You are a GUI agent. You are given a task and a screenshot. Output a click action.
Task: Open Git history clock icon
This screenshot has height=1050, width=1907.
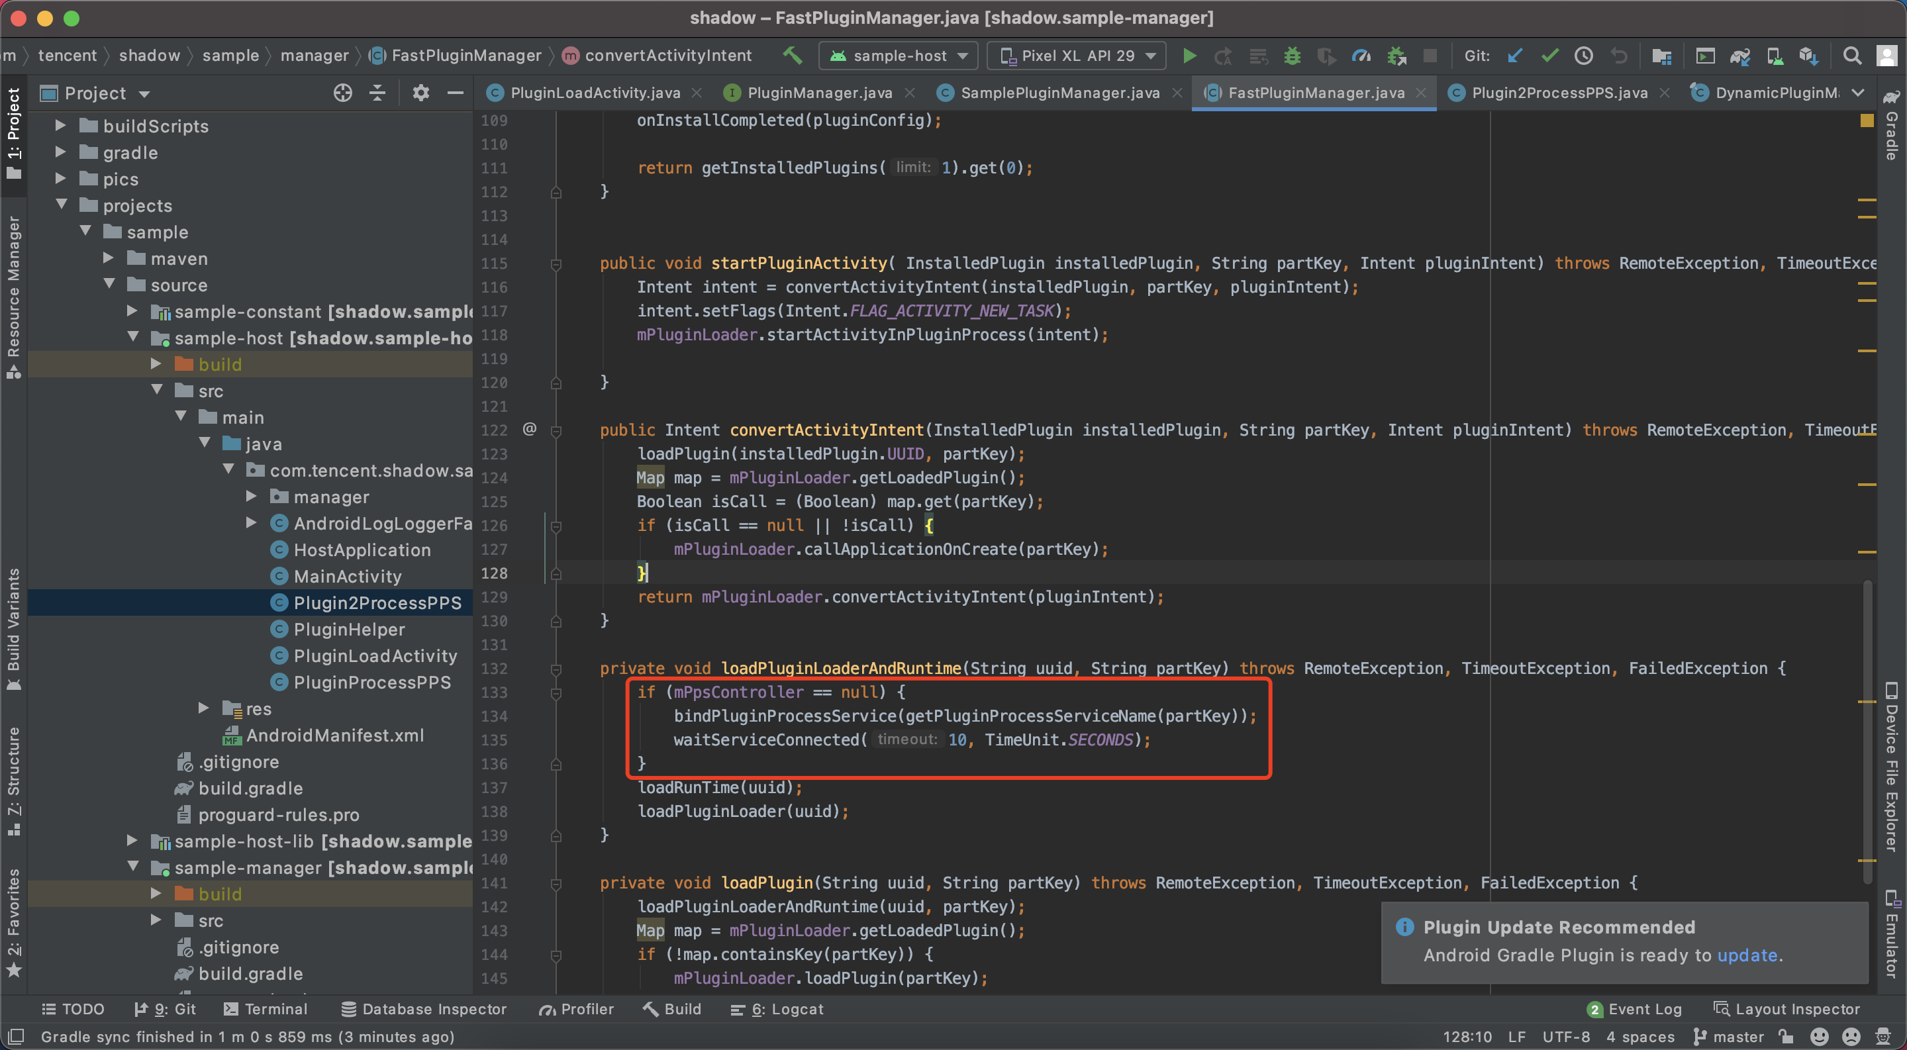[1583, 56]
